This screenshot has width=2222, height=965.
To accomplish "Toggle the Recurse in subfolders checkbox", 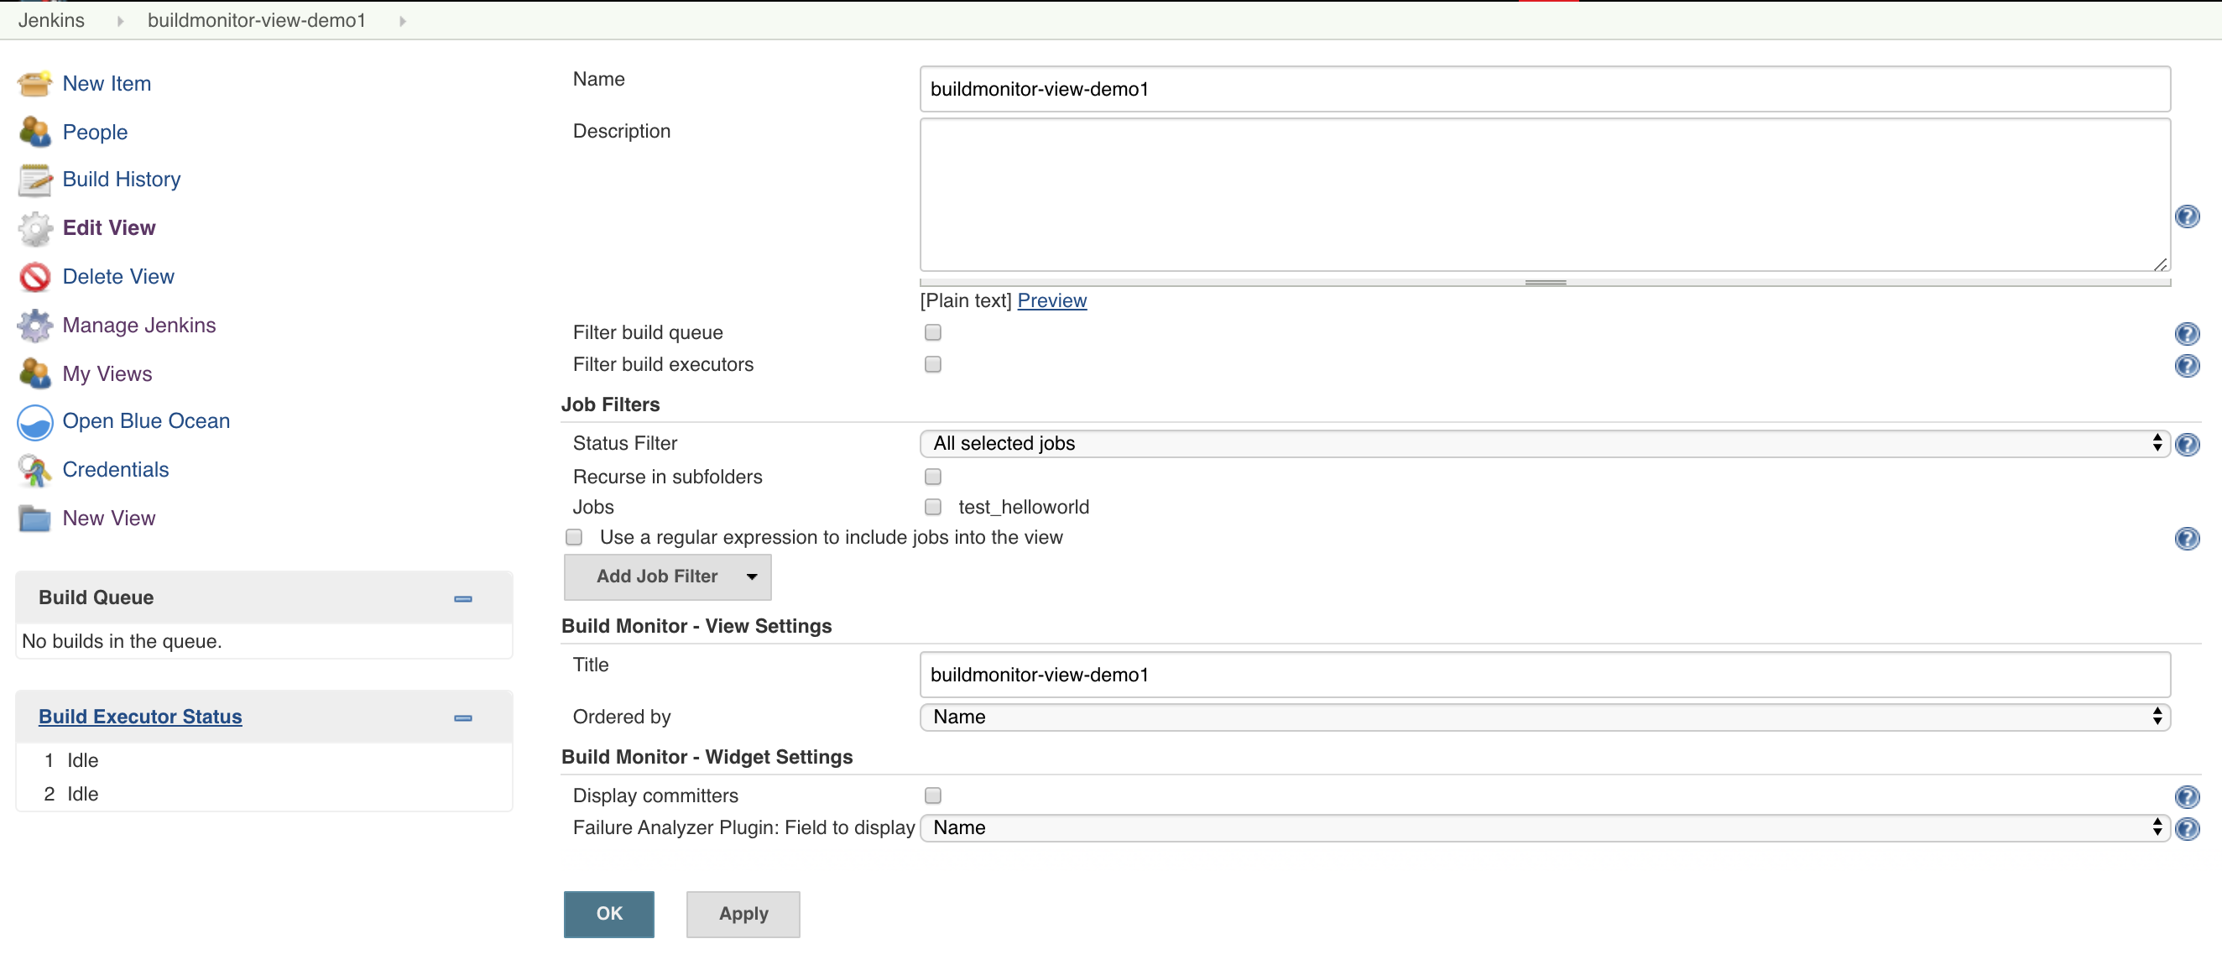I will (x=932, y=477).
